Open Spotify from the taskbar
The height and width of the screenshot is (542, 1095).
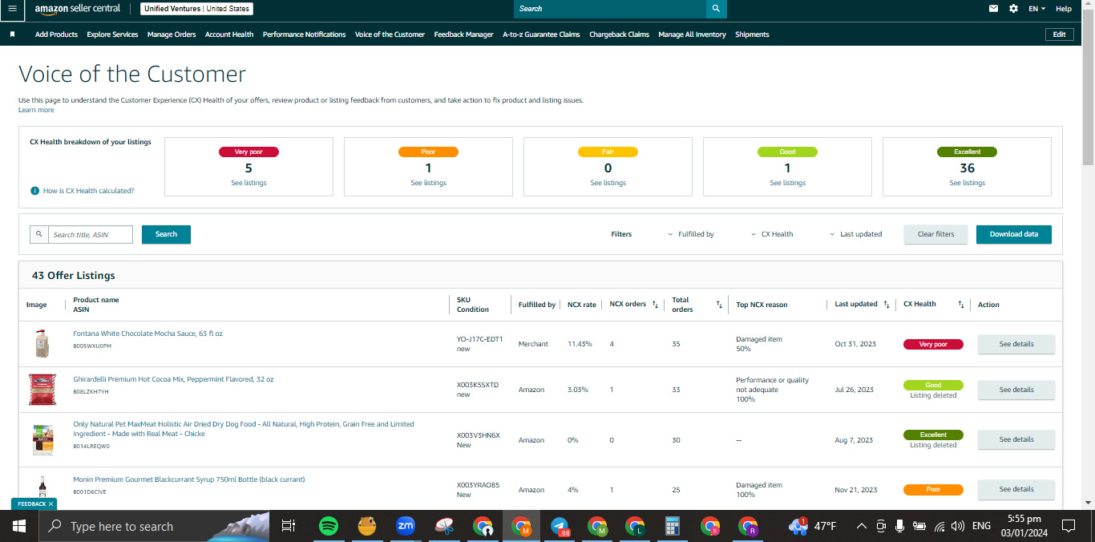click(x=328, y=527)
